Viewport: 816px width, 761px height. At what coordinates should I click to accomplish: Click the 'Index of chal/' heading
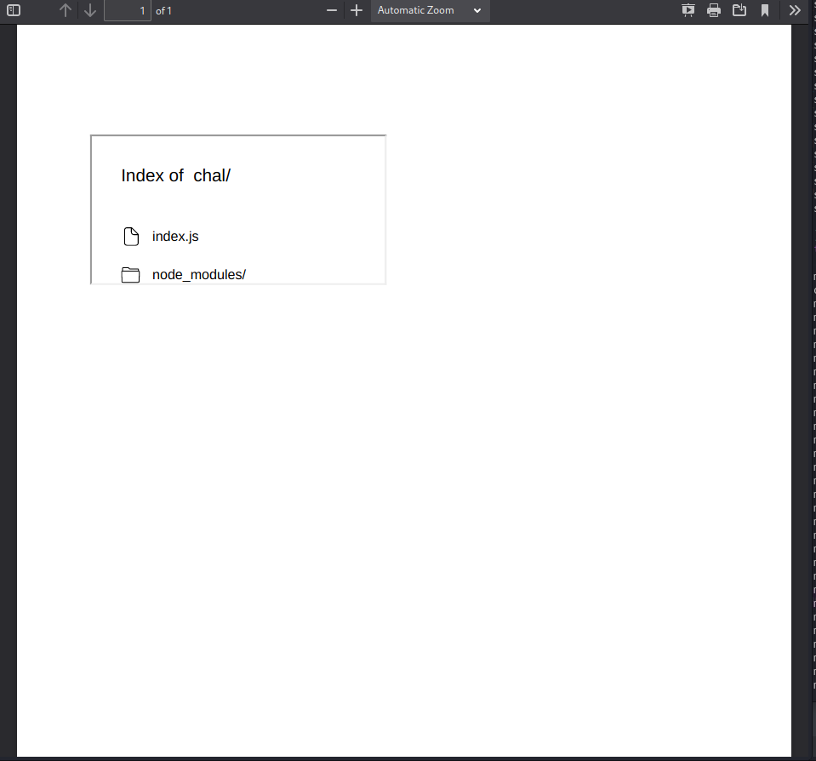tap(176, 175)
